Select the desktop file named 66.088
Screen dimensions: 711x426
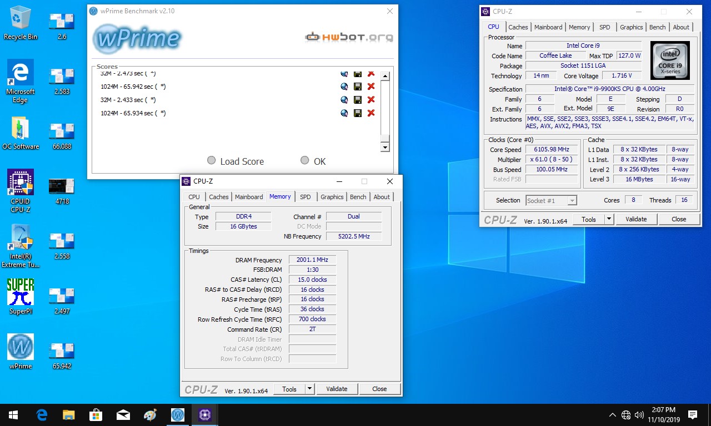(x=62, y=135)
